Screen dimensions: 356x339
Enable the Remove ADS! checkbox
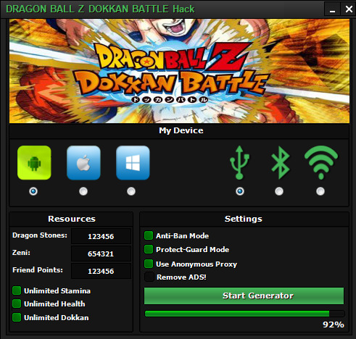[149, 277]
